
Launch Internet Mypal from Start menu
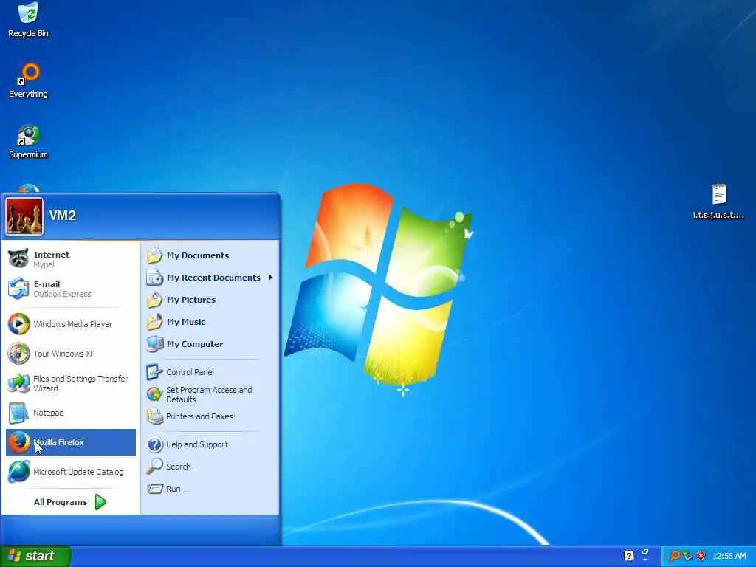click(70, 259)
